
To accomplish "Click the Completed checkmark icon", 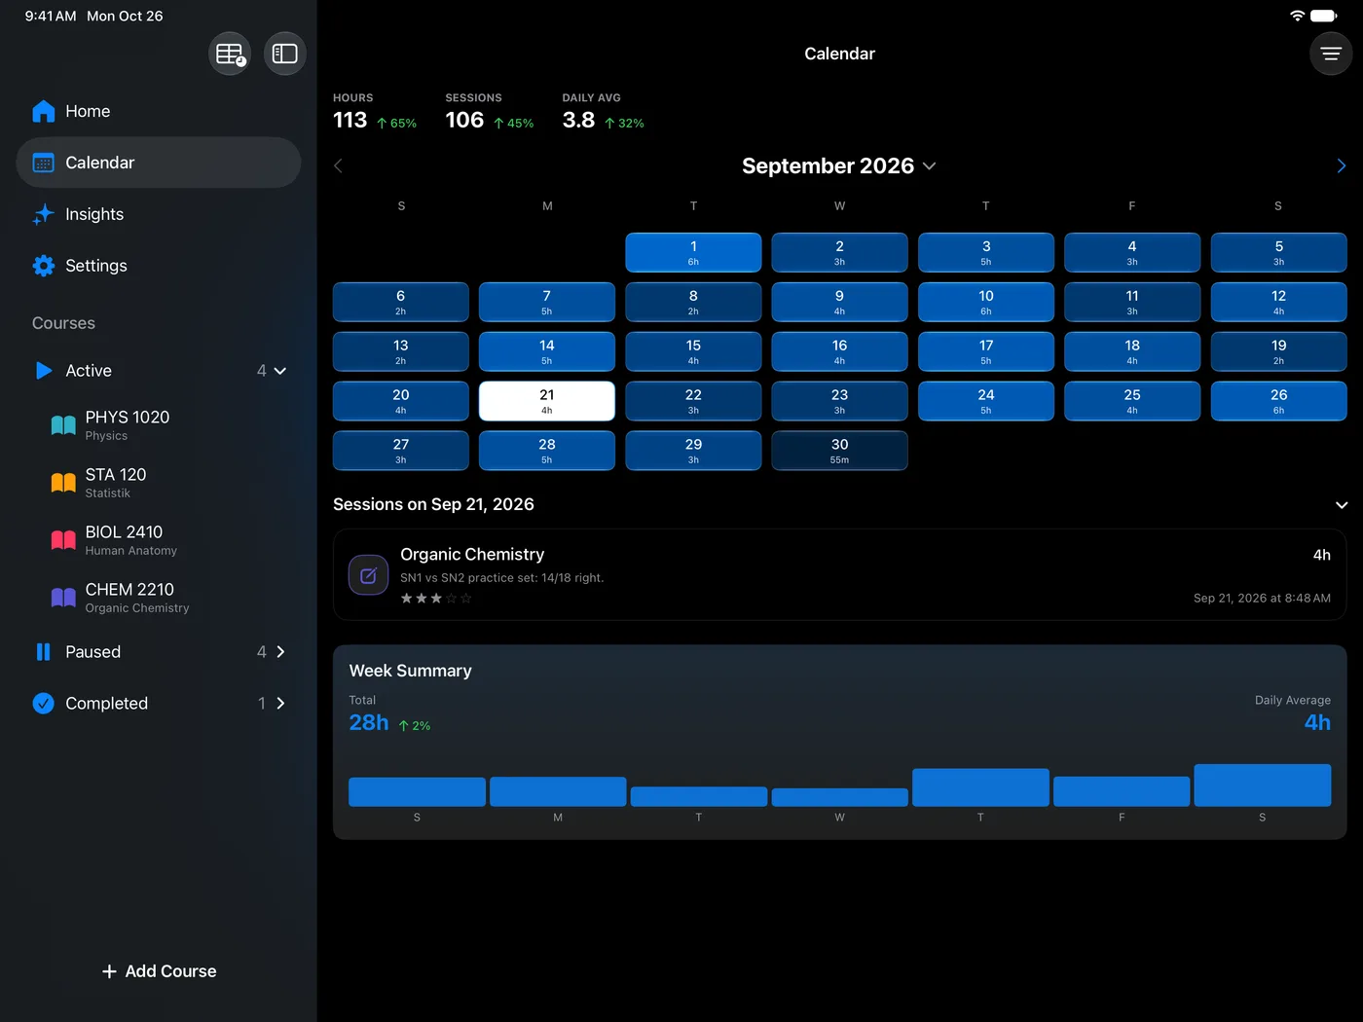I will click(44, 704).
